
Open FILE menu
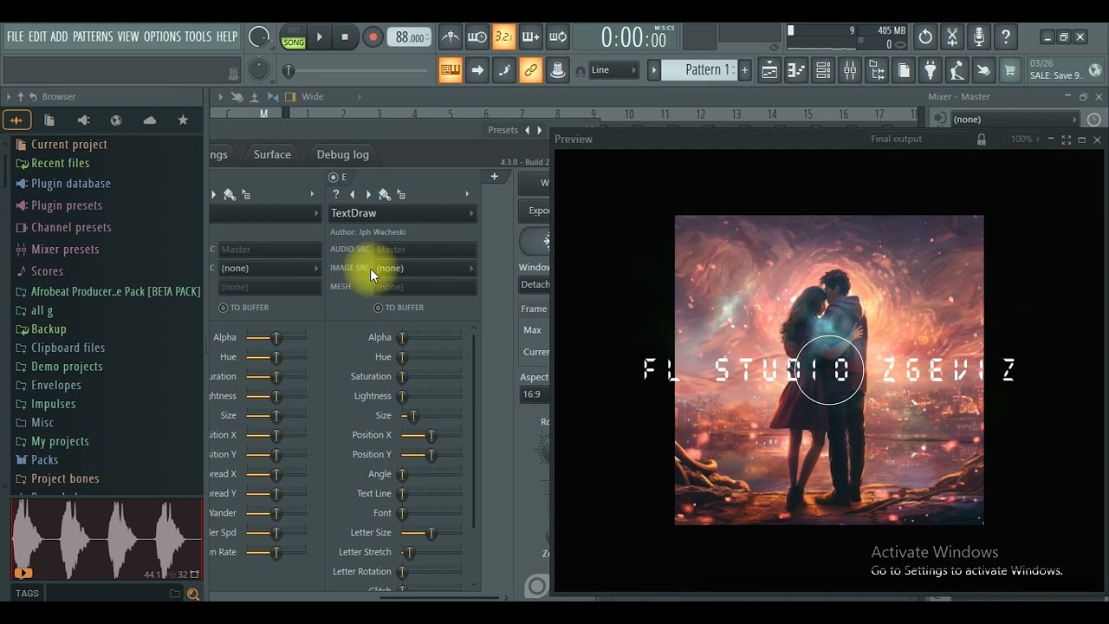click(x=16, y=36)
